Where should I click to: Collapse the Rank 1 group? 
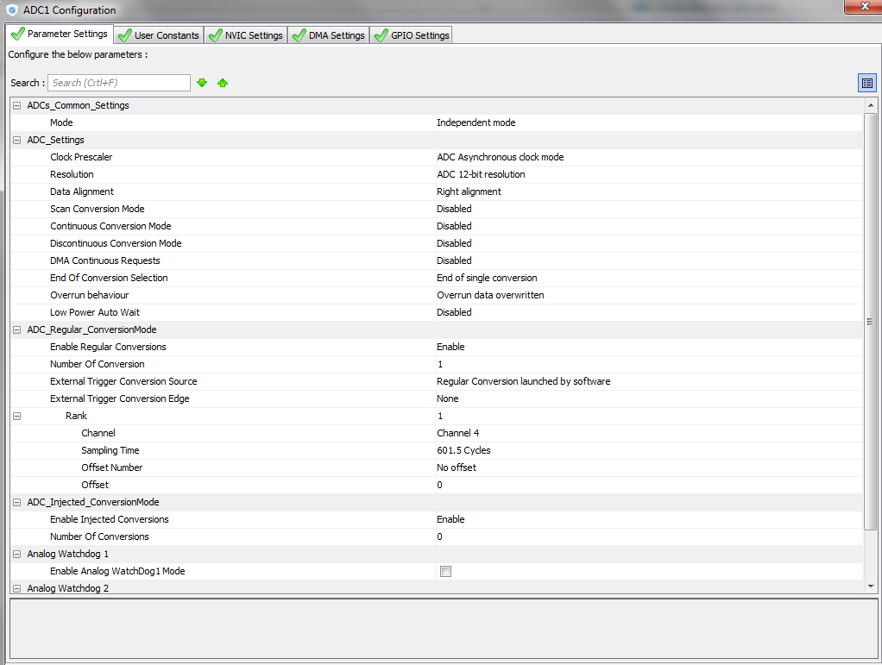(x=16, y=416)
